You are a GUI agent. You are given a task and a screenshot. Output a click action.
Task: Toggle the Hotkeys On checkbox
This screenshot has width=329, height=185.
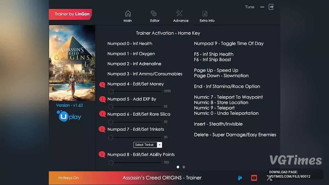click(86, 178)
